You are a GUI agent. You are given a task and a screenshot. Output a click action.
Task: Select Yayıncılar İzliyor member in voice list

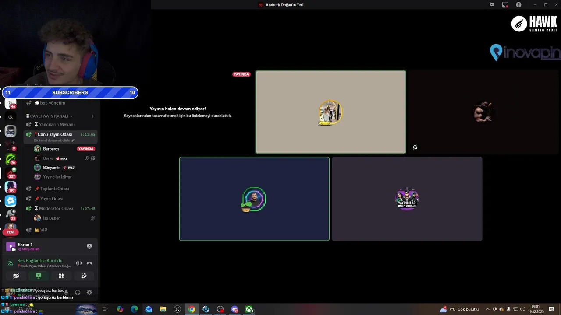(x=57, y=177)
